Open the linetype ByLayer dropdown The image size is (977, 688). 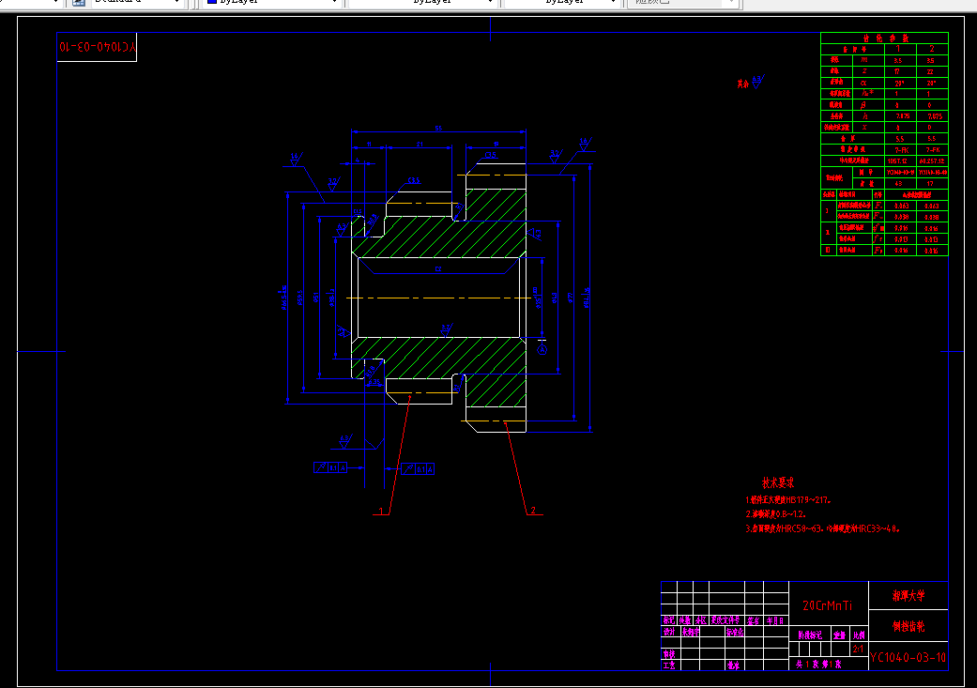pyautogui.click(x=422, y=2)
